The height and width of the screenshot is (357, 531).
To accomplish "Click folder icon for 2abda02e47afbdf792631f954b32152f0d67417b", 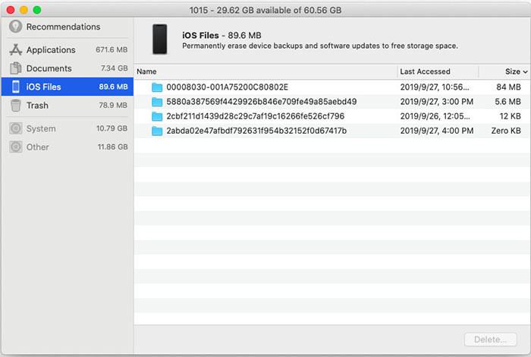I will [x=157, y=131].
